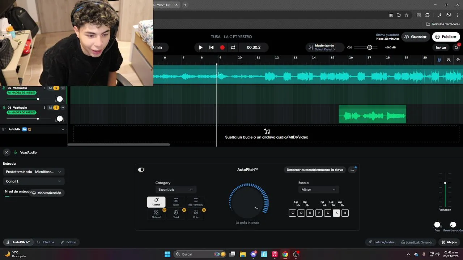Image resolution: width=463 pixels, height=260 pixels.
Task: Open track 03 three-dot options menu
Action: point(44,107)
